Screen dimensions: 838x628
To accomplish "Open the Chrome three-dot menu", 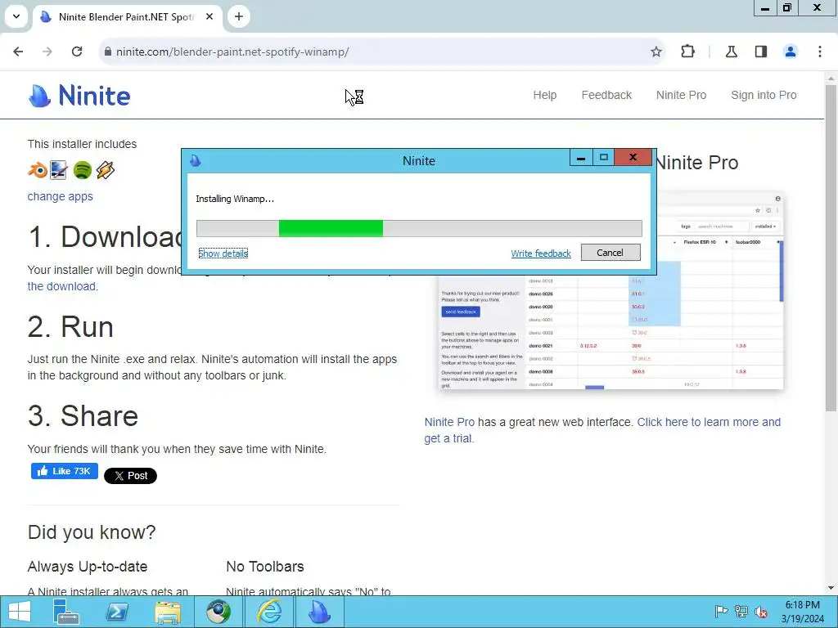I will coord(820,52).
